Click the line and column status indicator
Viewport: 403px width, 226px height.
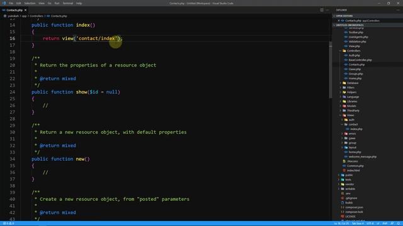[x=341, y=223]
